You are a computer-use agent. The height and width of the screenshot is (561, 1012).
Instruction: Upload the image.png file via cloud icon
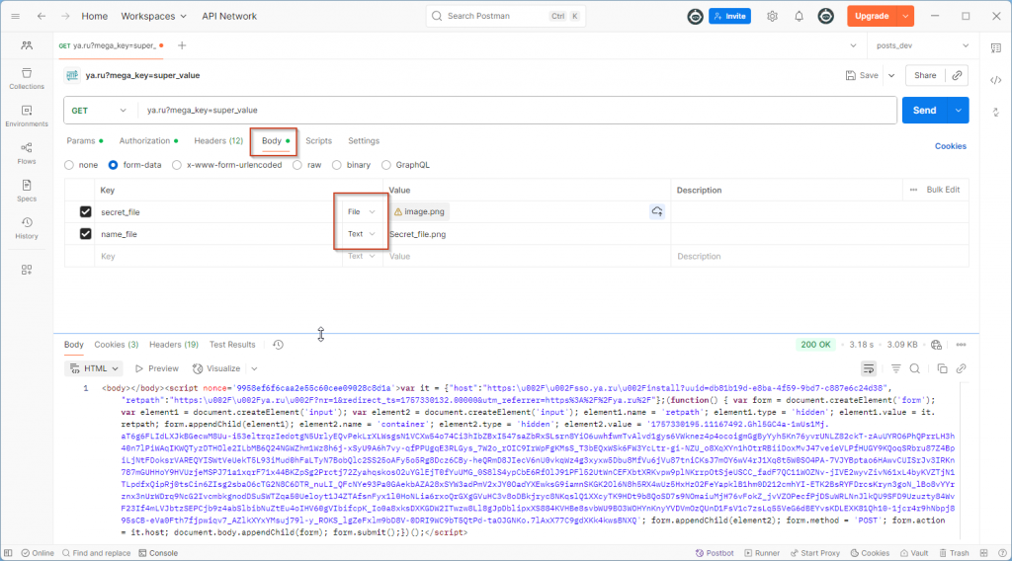[x=657, y=211]
